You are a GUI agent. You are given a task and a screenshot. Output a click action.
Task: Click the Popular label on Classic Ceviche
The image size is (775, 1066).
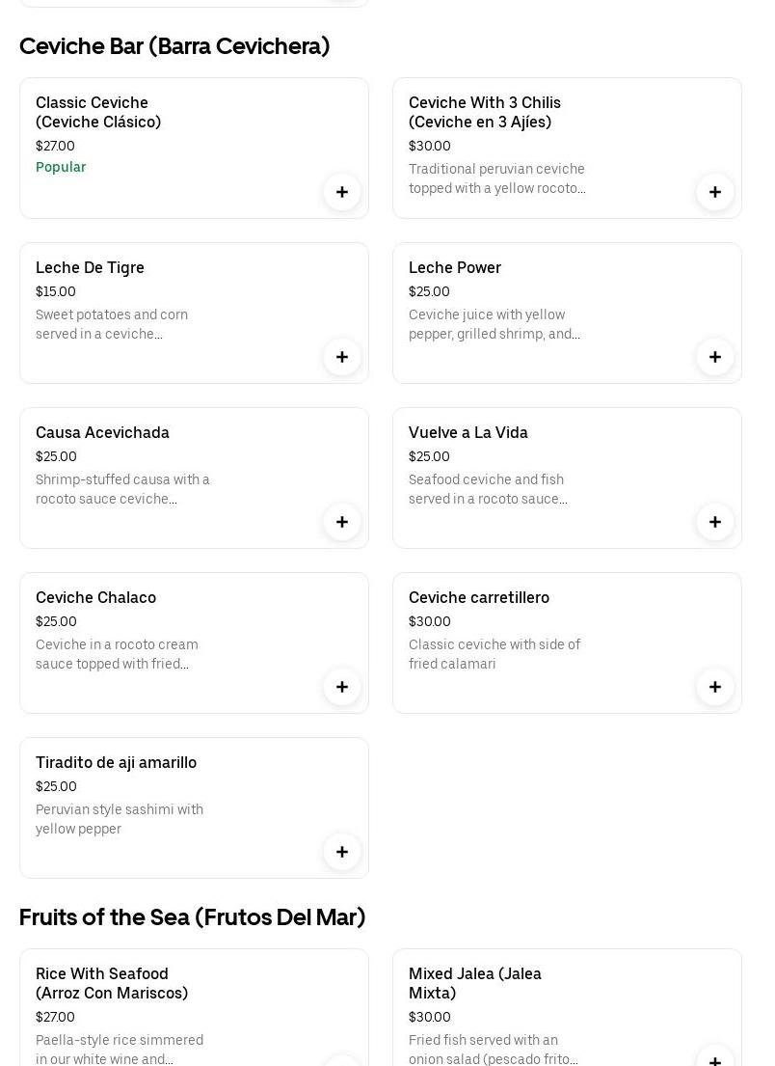[61, 167]
